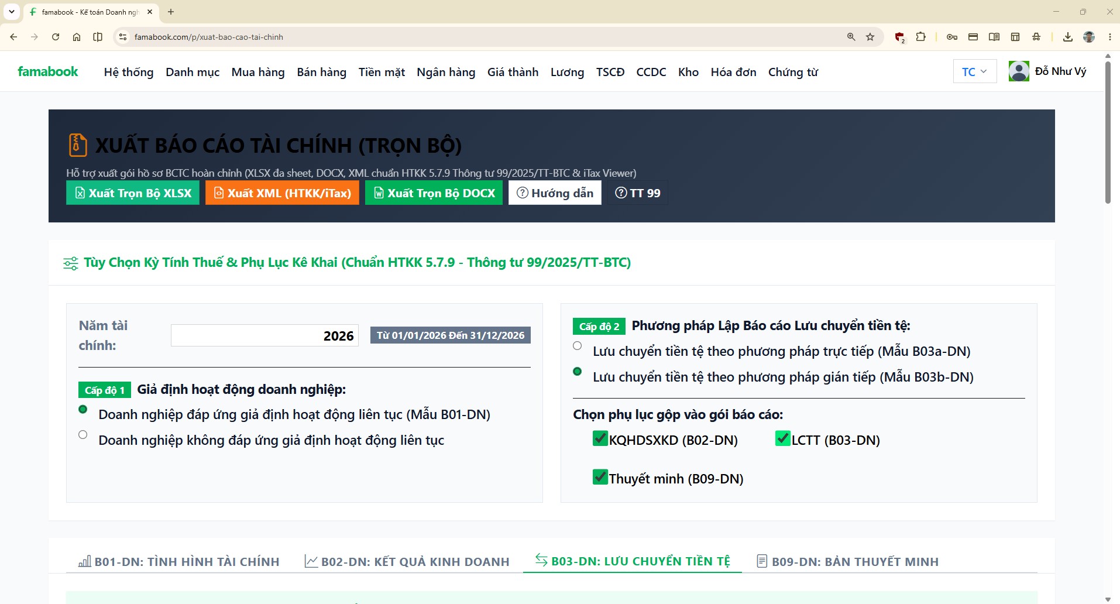Open the zoom magnifier icon in address bar
Screen dimensions: 1120x604
click(x=851, y=37)
